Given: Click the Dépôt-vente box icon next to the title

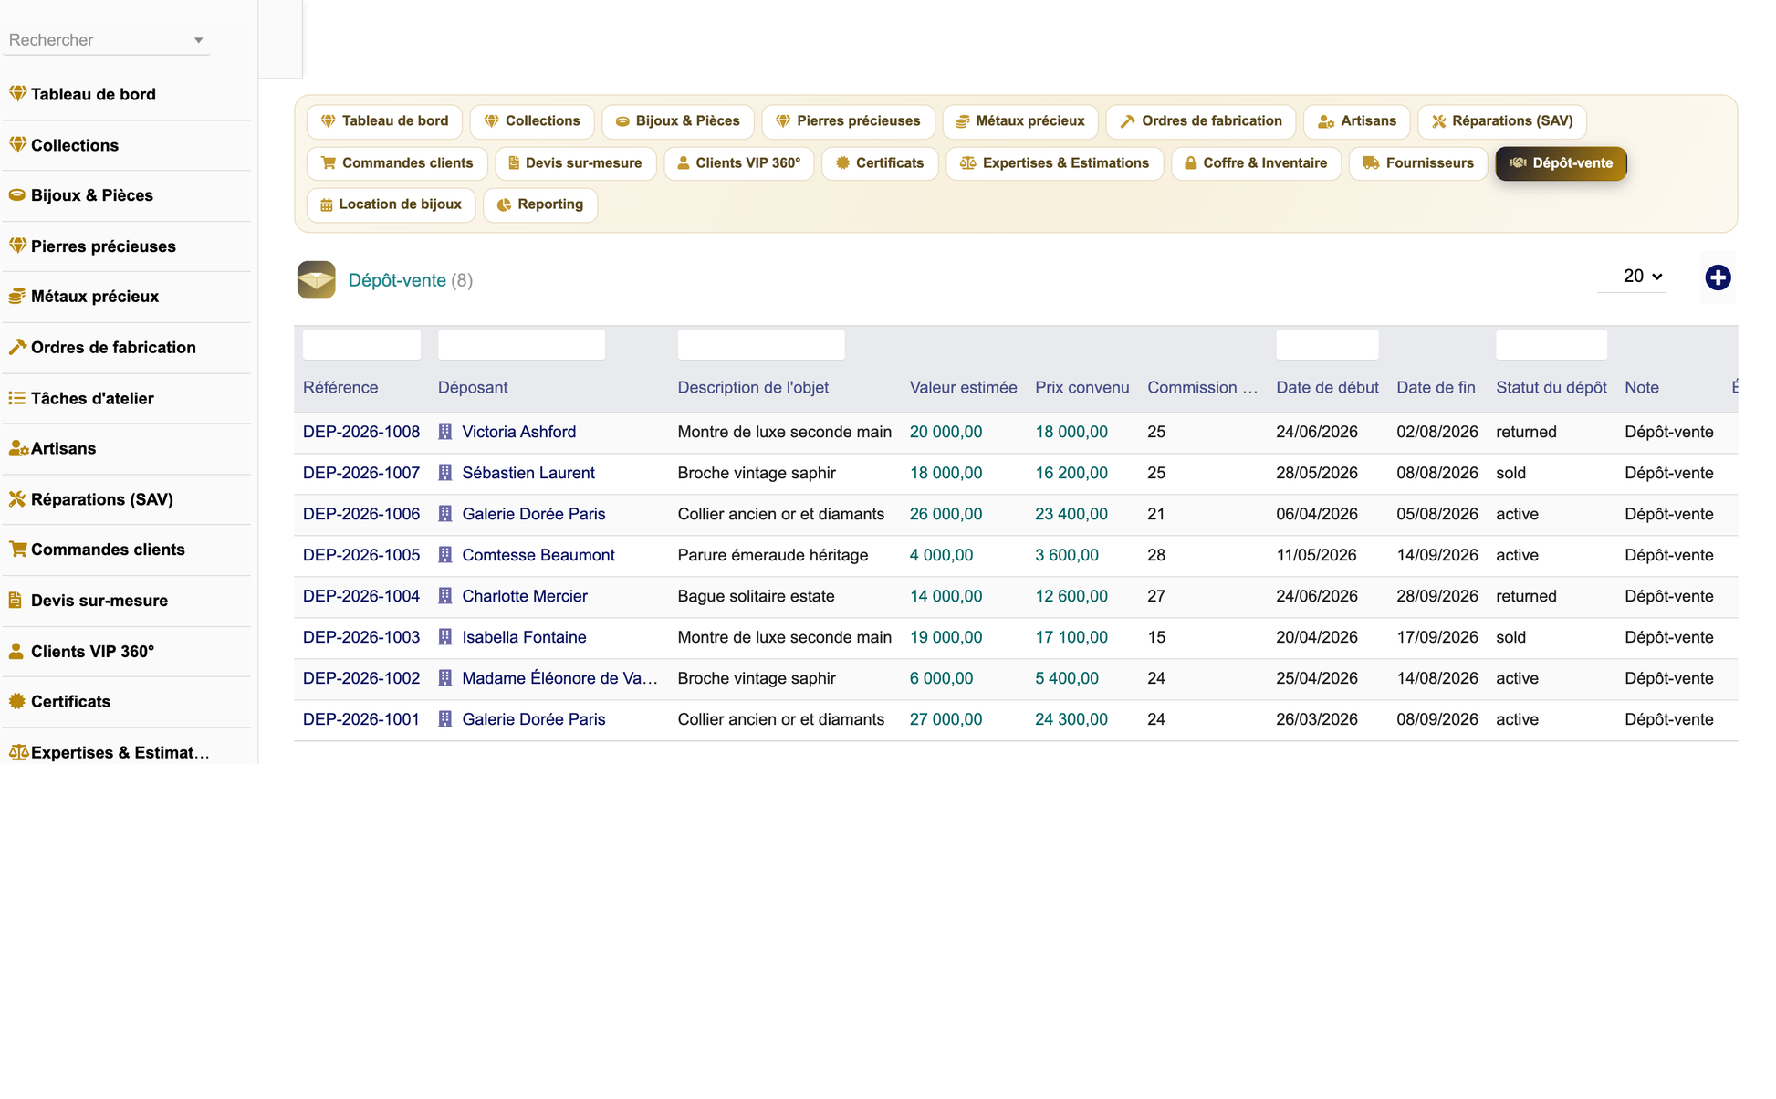Looking at the screenshot, I should (317, 280).
